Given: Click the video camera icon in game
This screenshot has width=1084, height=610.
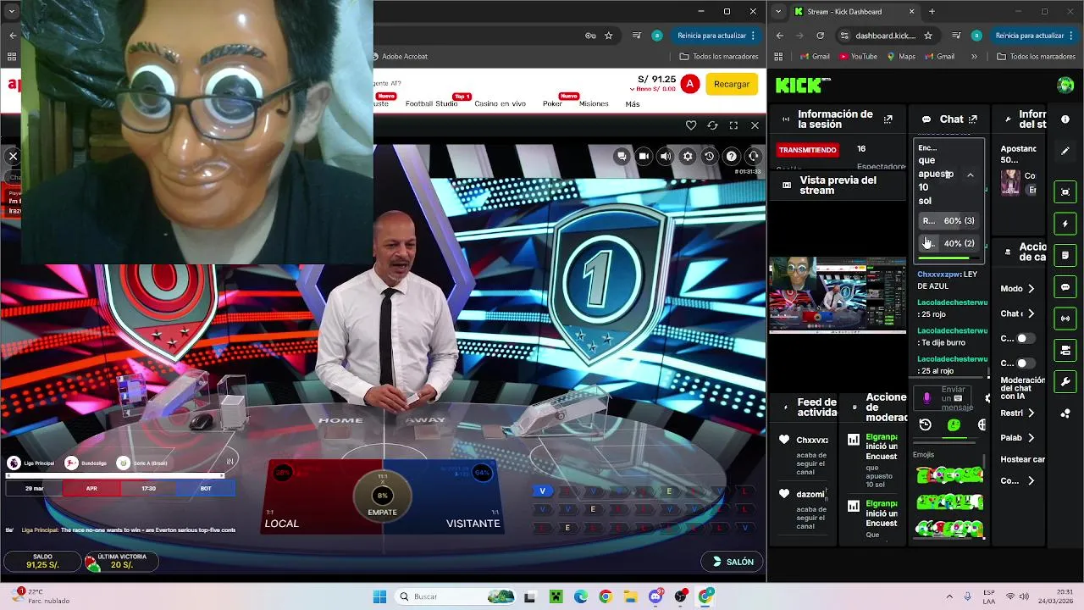Looking at the screenshot, I should coord(644,156).
